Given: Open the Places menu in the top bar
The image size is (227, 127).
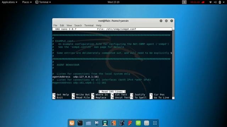Looking at the screenshot, I should [27, 2].
